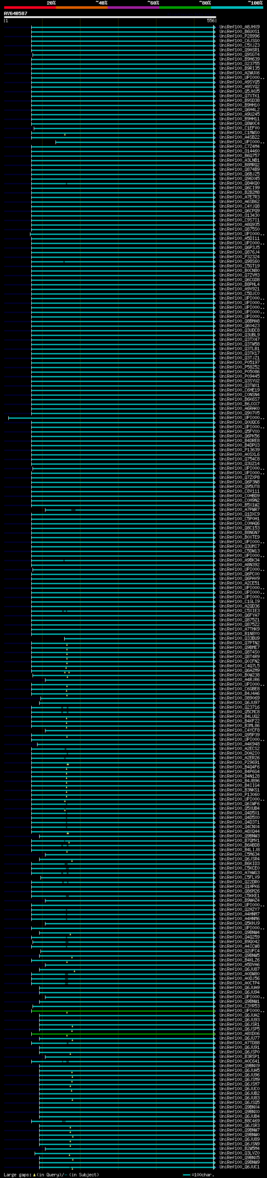Click the query label AV640587

click(x=15, y=13)
